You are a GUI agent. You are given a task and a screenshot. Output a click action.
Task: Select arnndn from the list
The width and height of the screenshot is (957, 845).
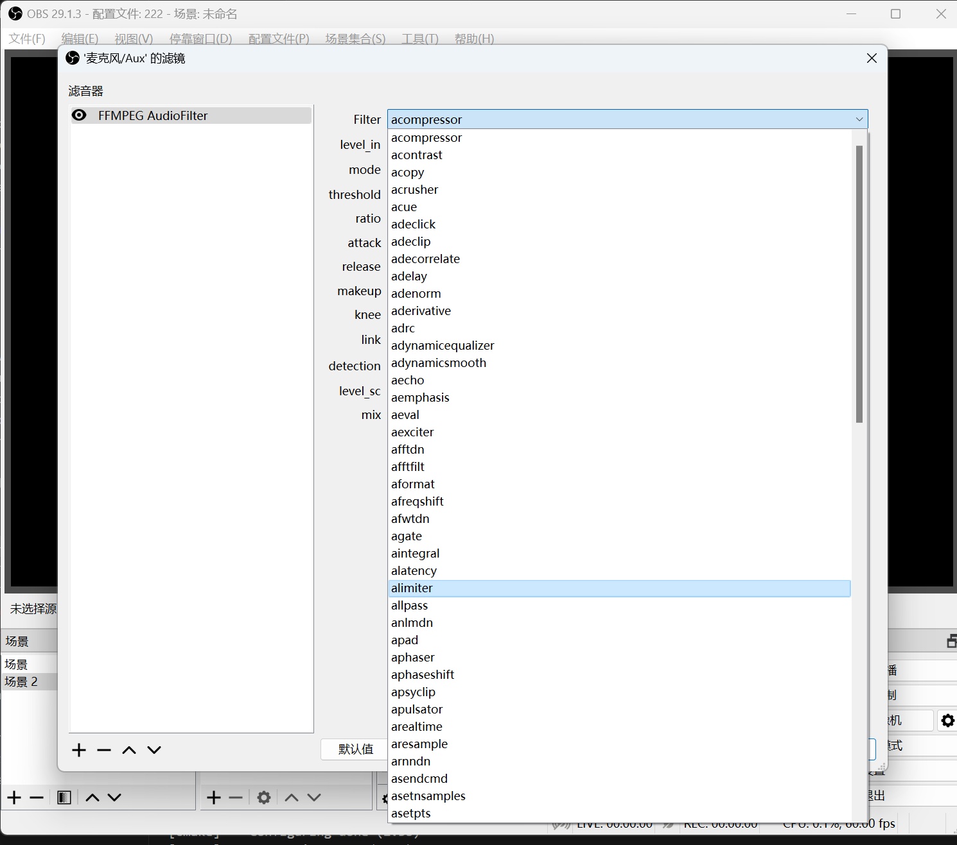[x=619, y=762]
